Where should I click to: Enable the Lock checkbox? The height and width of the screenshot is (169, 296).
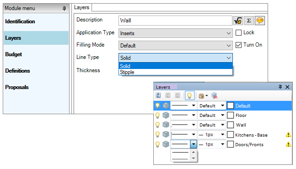[238, 32]
